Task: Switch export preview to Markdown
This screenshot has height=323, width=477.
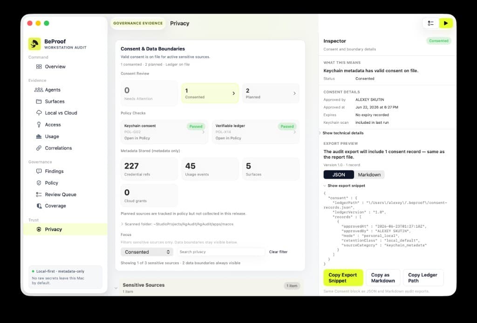Action: [369, 175]
